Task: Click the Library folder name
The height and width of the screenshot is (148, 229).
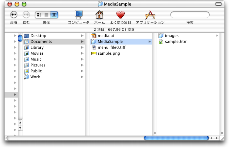Action: (x=37, y=47)
